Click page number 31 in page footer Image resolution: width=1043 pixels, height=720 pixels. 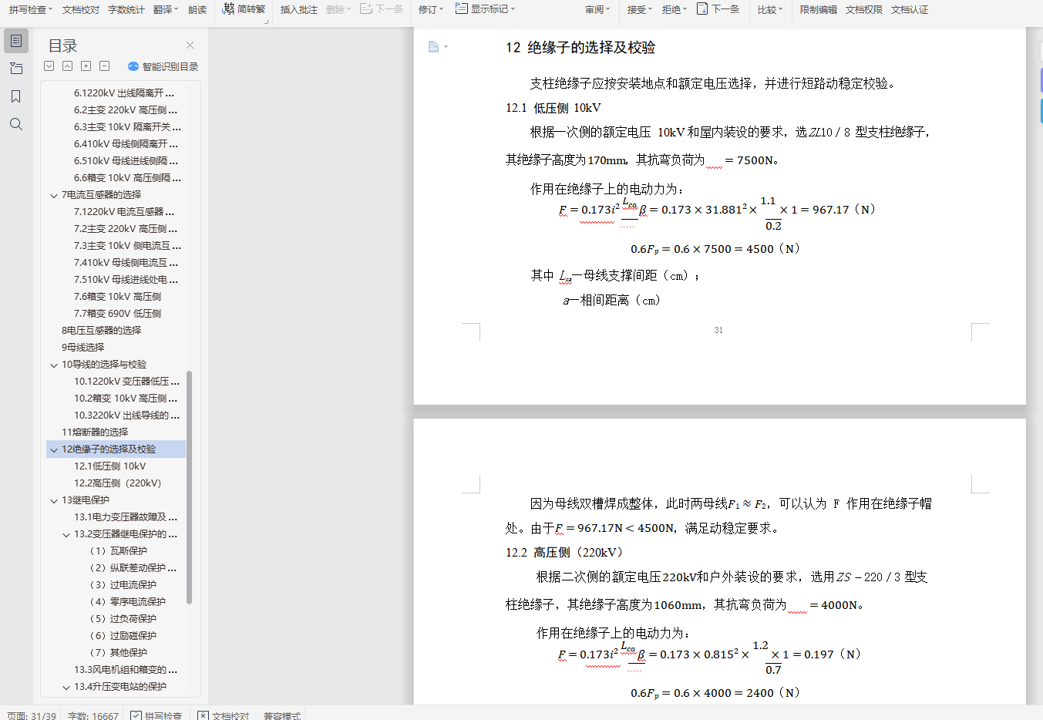(x=718, y=330)
